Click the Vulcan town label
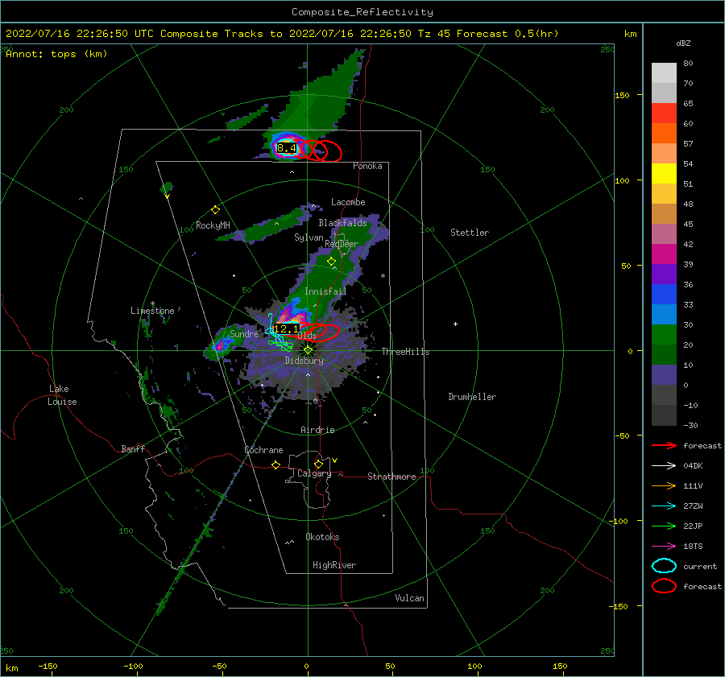725x677 pixels. [x=409, y=598]
